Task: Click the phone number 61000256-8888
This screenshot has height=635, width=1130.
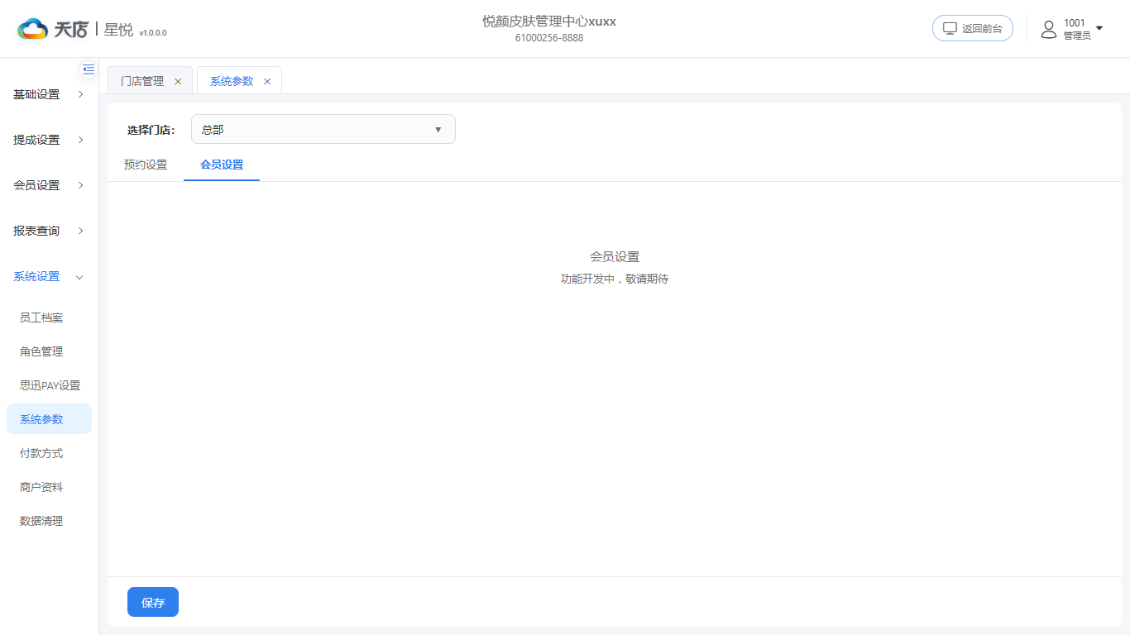Action: (x=549, y=38)
